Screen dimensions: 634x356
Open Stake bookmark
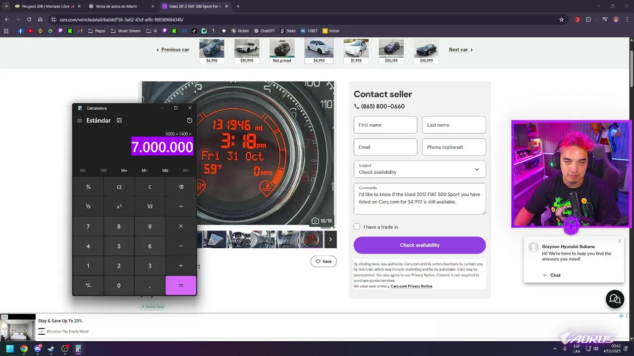(288, 31)
